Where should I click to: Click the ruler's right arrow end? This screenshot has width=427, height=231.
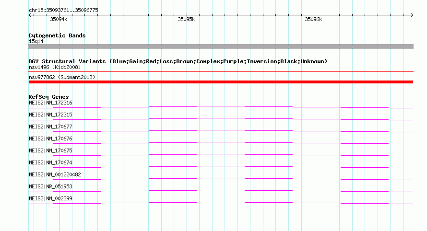coord(412,15)
